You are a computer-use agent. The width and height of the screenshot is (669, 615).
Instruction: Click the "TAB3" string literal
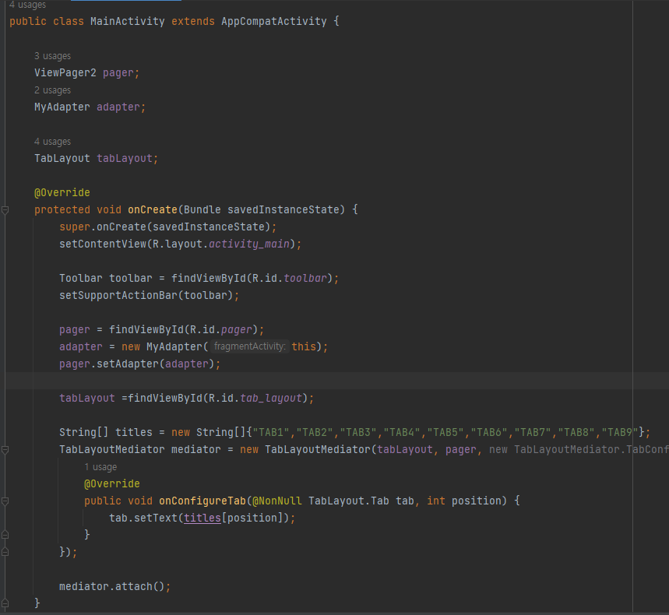pos(358,433)
